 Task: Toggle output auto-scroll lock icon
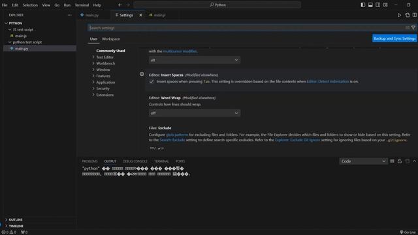[400, 161]
